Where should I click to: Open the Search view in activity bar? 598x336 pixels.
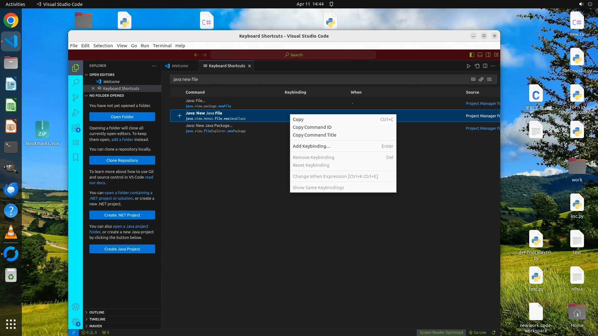click(x=75, y=82)
